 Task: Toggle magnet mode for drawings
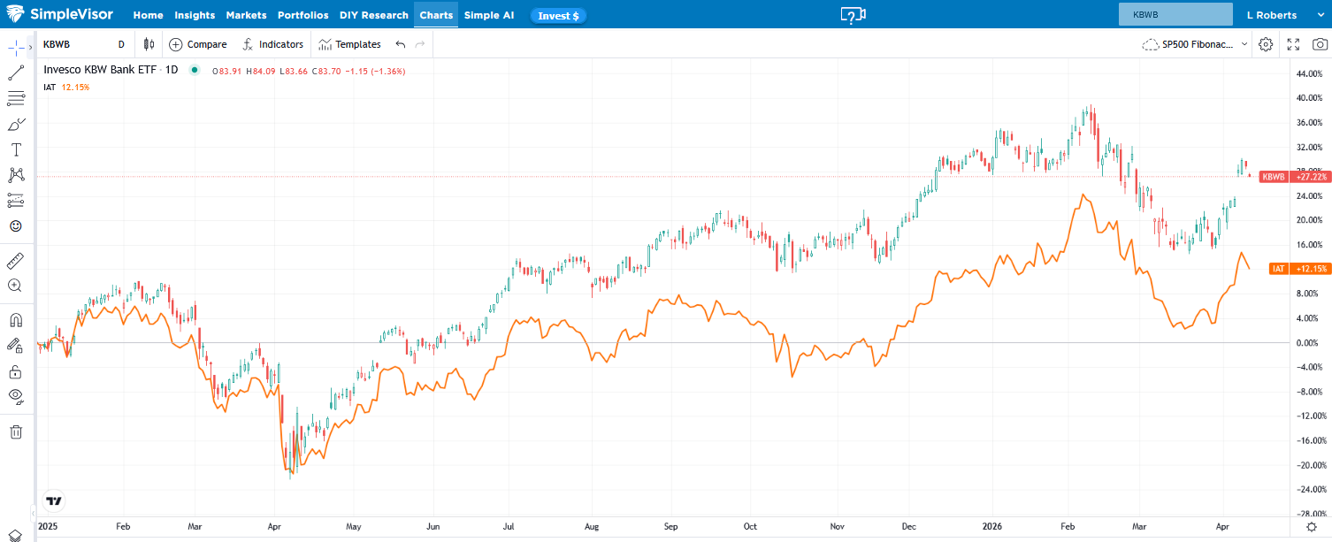[15, 320]
